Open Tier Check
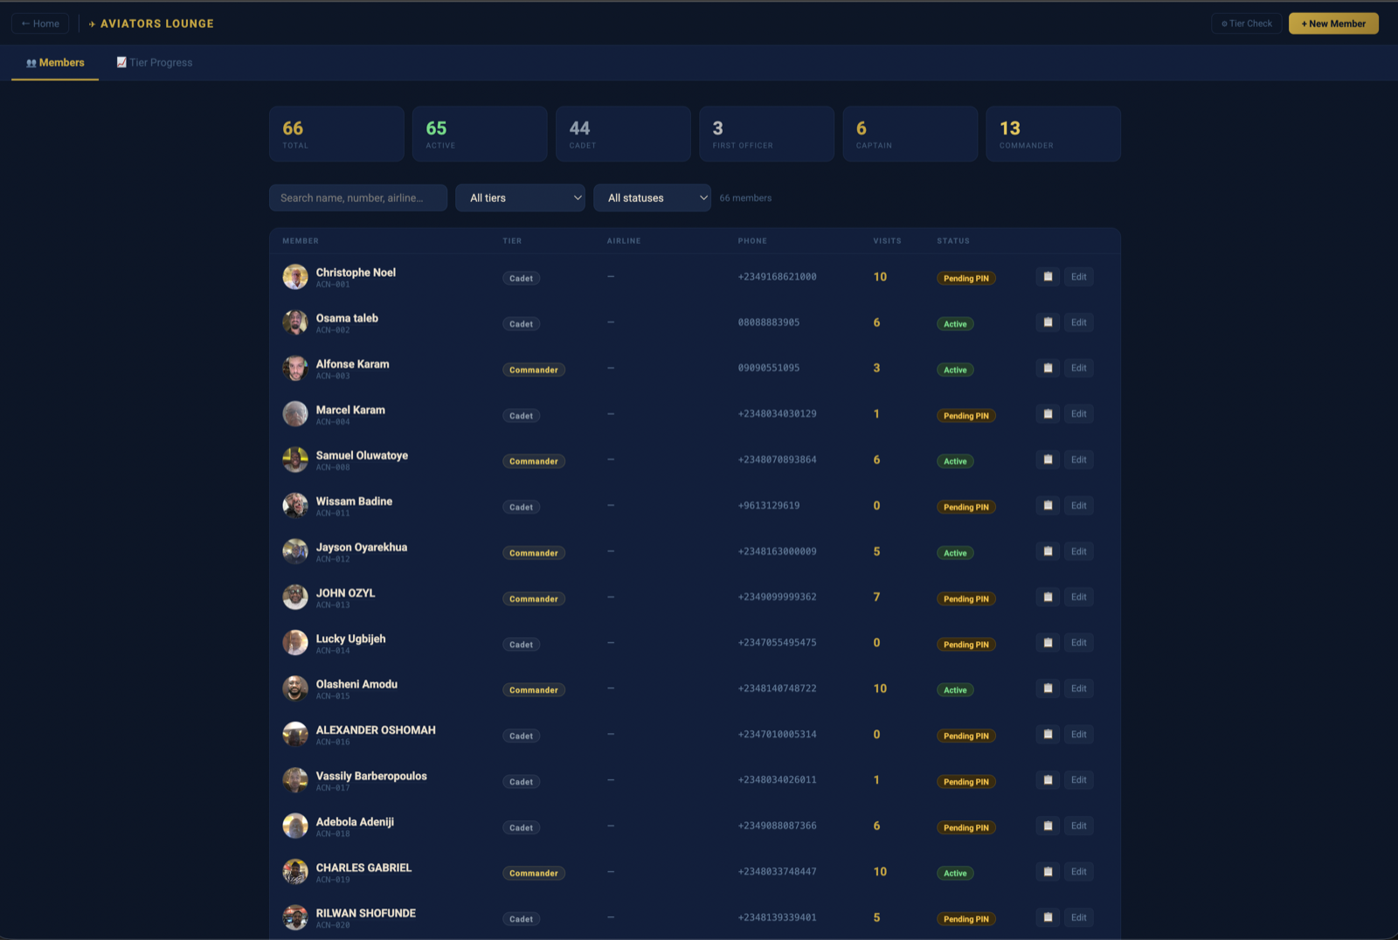1398x940 pixels. tap(1247, 24)
